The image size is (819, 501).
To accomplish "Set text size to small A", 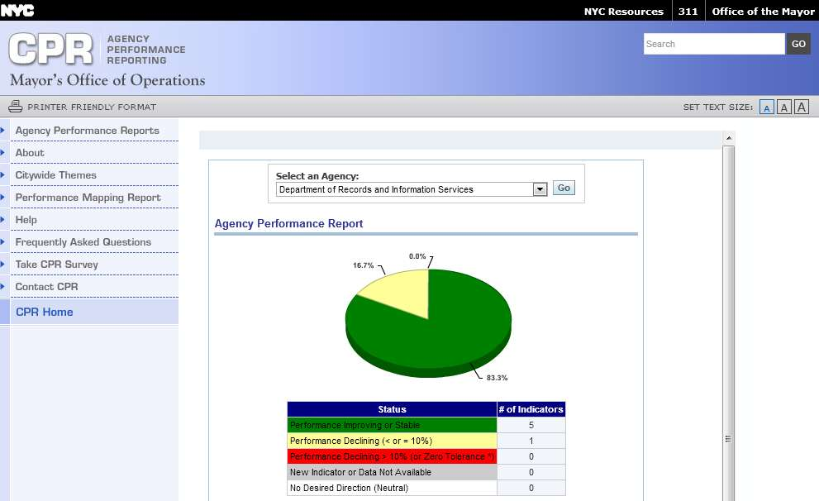I will tap(766, 107).
